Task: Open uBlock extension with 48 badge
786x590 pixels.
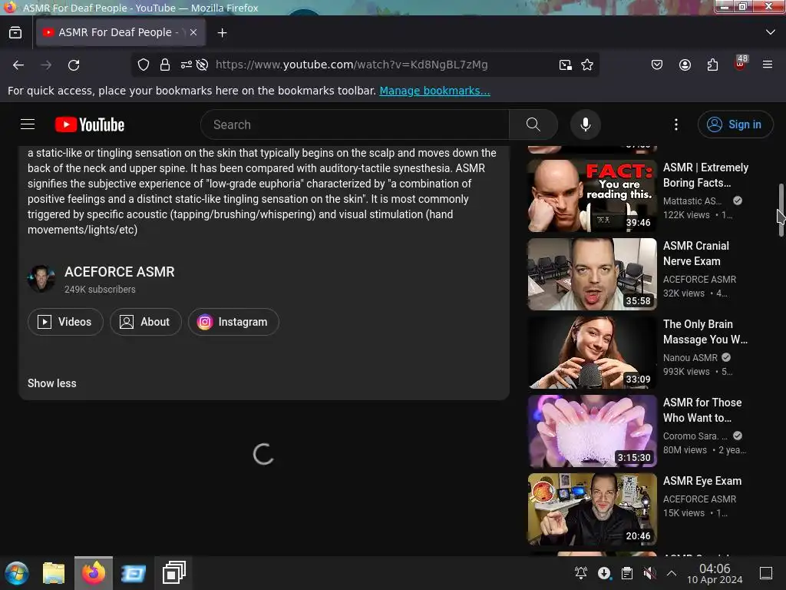Action: (741, 63)
